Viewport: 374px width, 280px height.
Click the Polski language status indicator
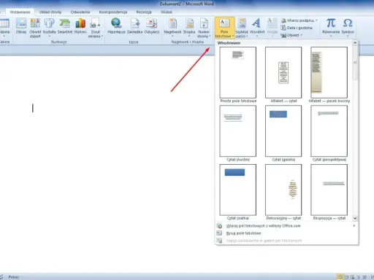(13, 277)
